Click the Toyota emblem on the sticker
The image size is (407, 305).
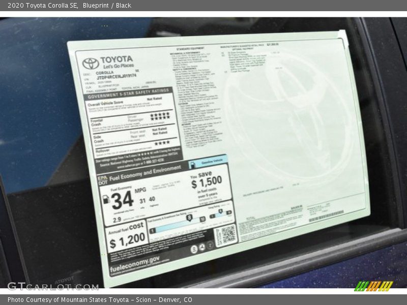tap(91, 63)
